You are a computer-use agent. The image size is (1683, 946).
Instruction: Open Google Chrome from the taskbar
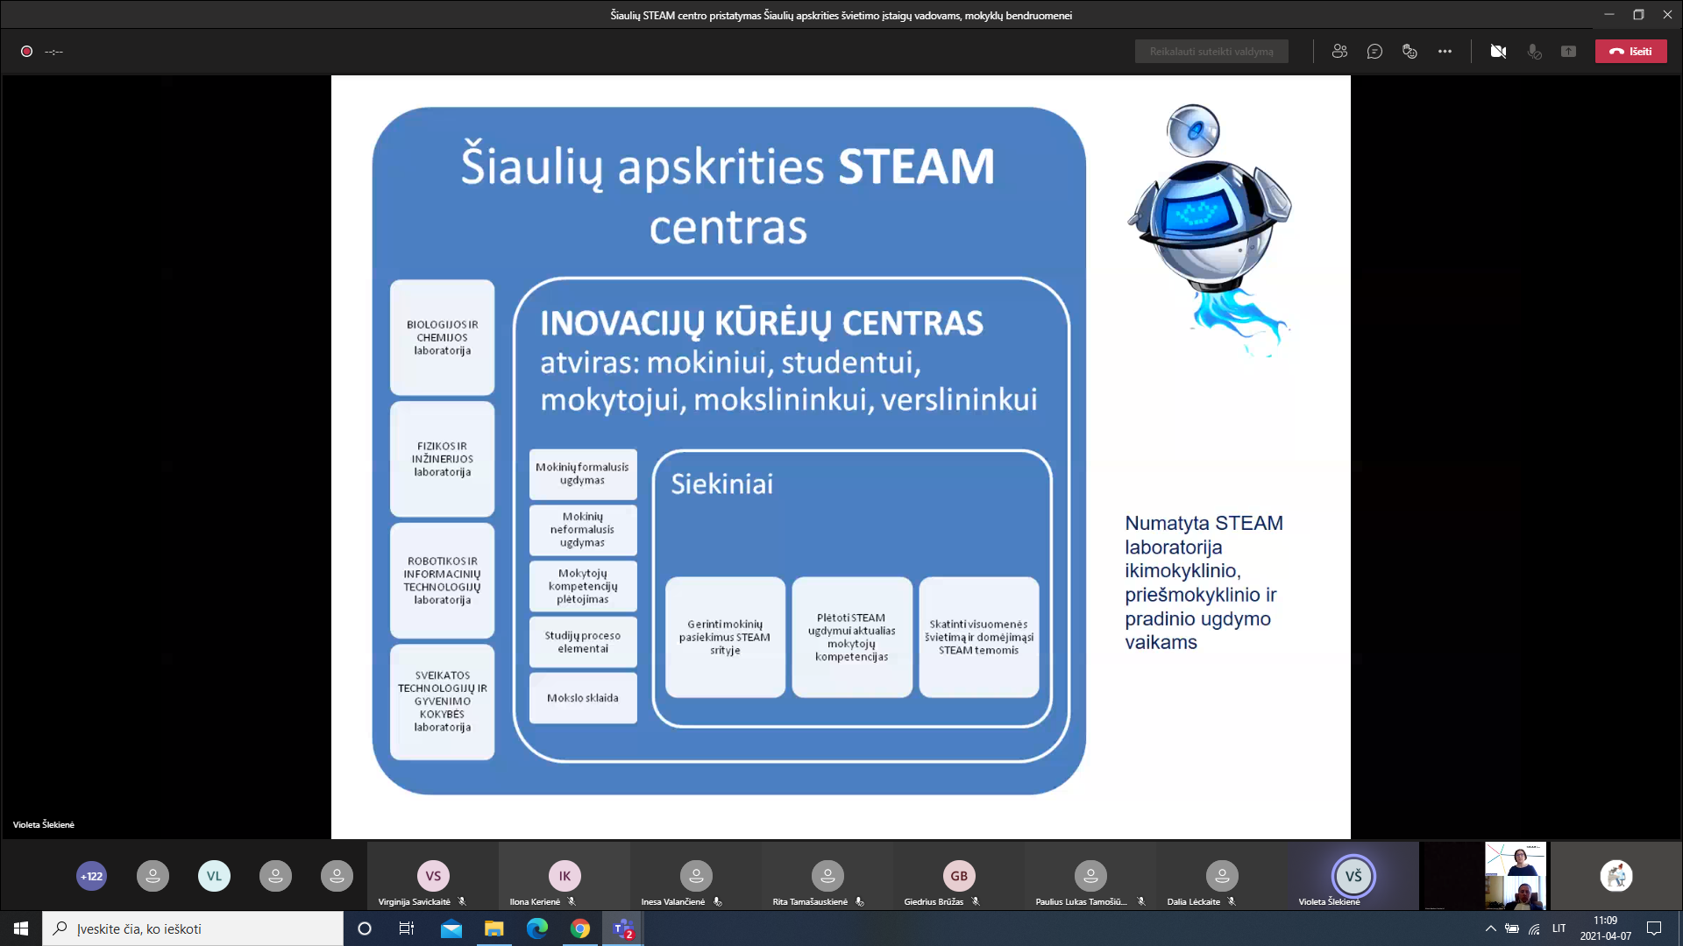(x=580, y=928)
